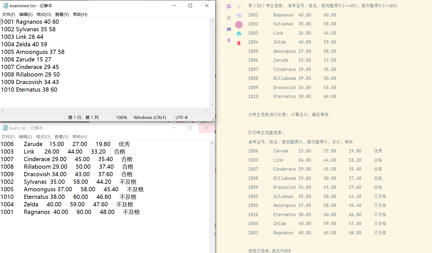Click the Link 33.20 row in faults.txt

point(63,152)
